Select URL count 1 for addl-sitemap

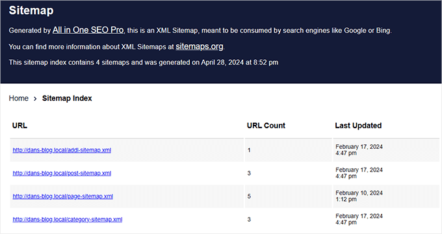(249, 150)
